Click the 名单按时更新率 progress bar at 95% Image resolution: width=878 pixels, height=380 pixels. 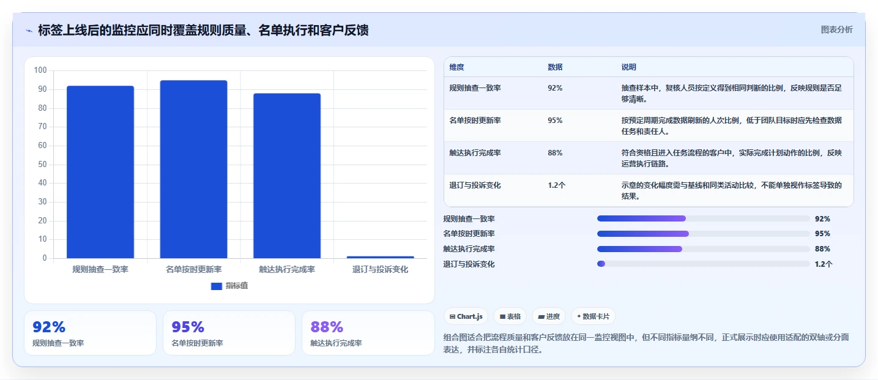[x=704, y=234]
